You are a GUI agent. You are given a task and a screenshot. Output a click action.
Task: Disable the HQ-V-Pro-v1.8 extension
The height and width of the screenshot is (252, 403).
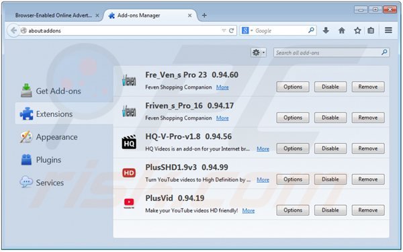click(330, 149)
